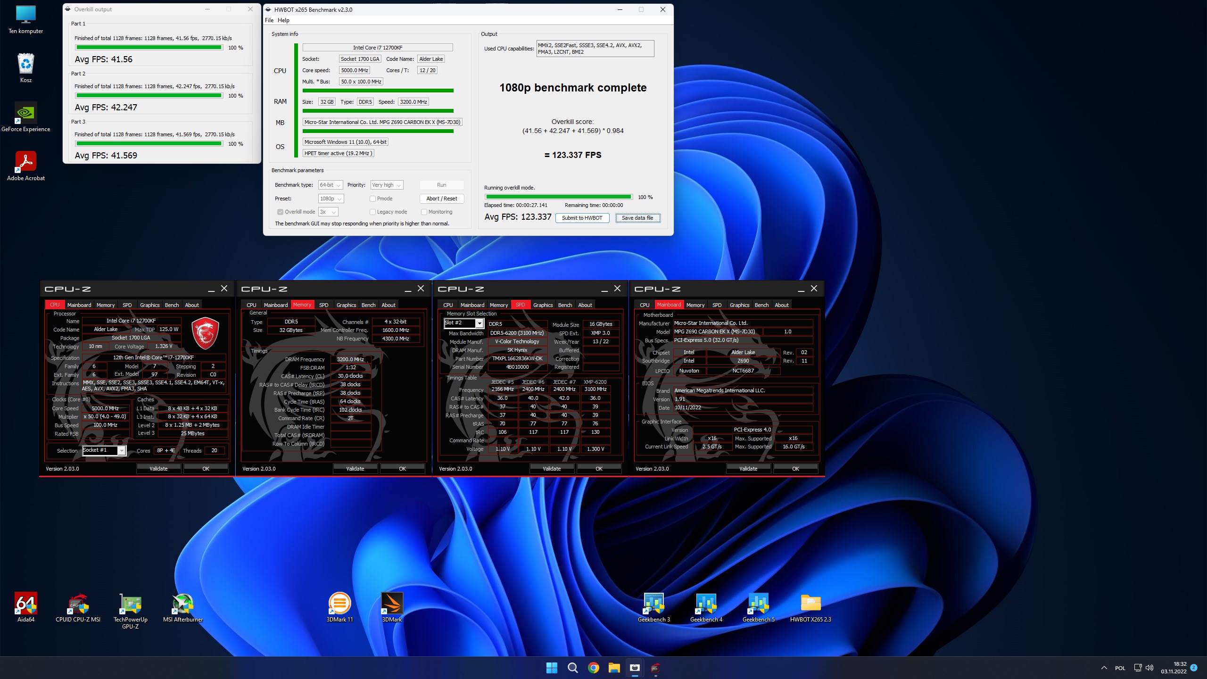
Task: Launch GeForce Experience desktop shortcut
Action: [26, 117]
